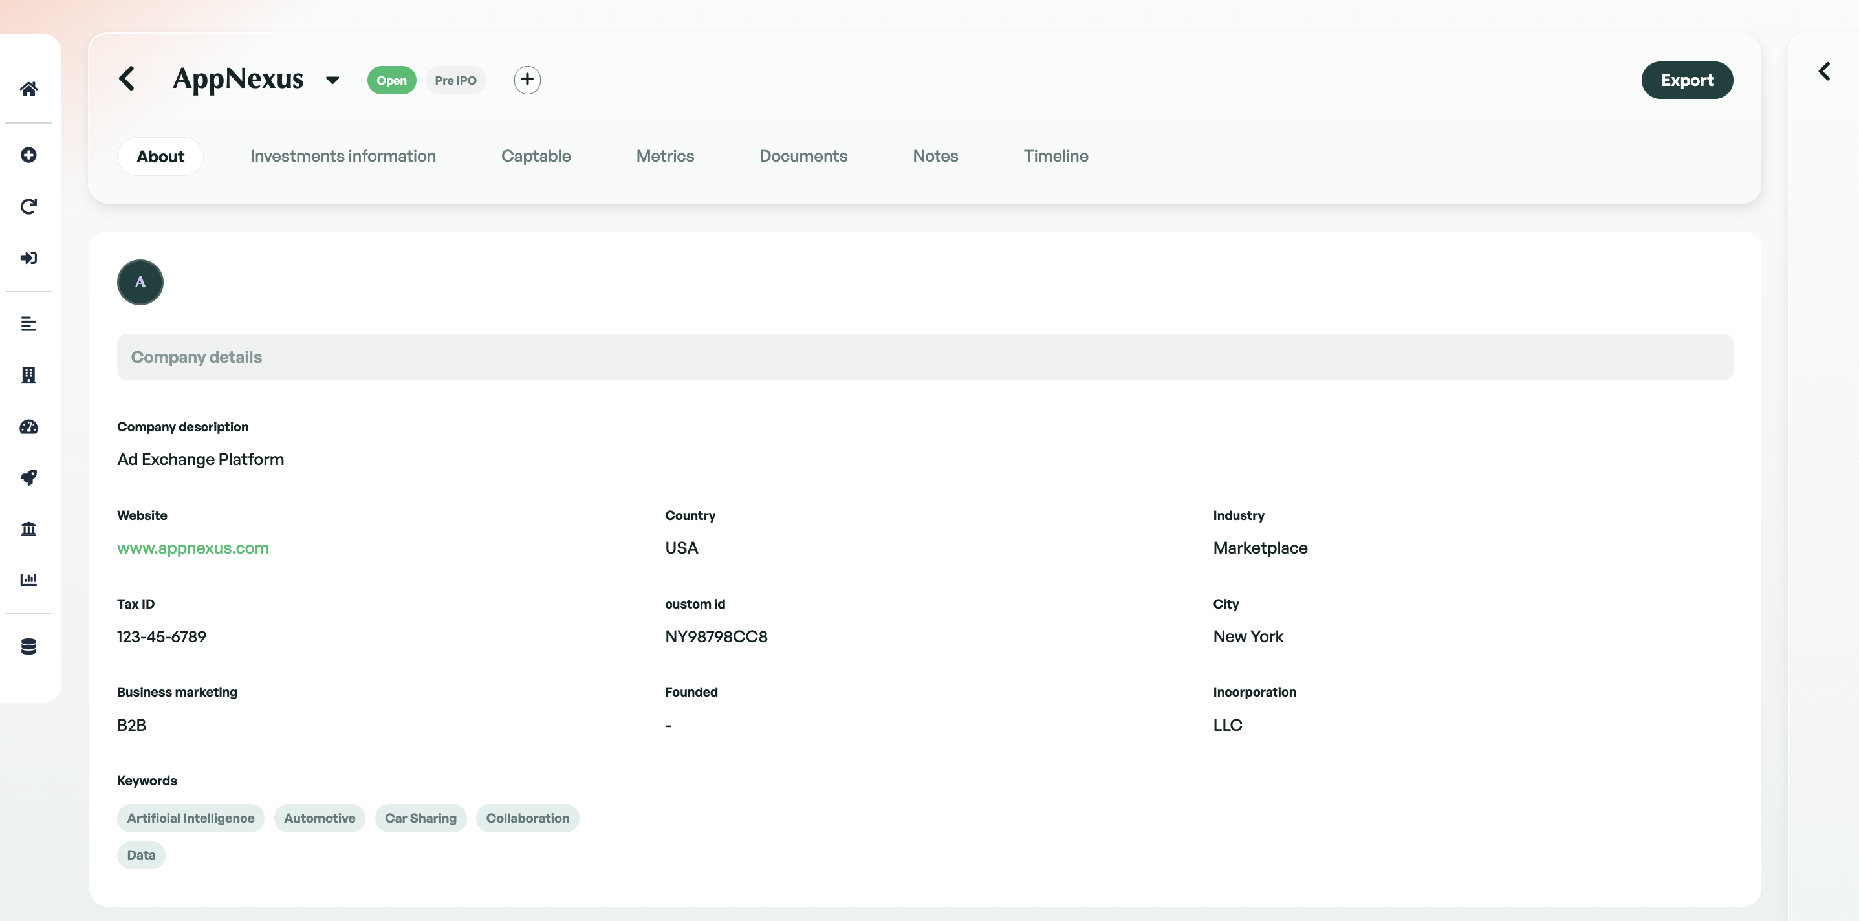This screenshot has height=921, width=1859.
Task: Open the Home icon in sidebar
Action: 29,89
